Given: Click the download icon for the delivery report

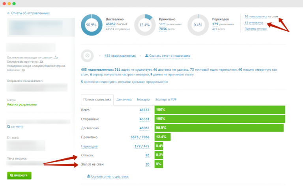Looking at the screenshot, I should [x=88, y=176].
